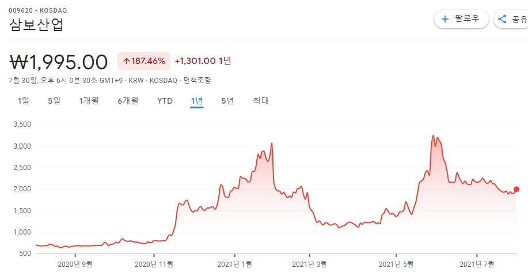Click the 3,000 y-axis label
The image size is (528, 272).
pos(22,146)
